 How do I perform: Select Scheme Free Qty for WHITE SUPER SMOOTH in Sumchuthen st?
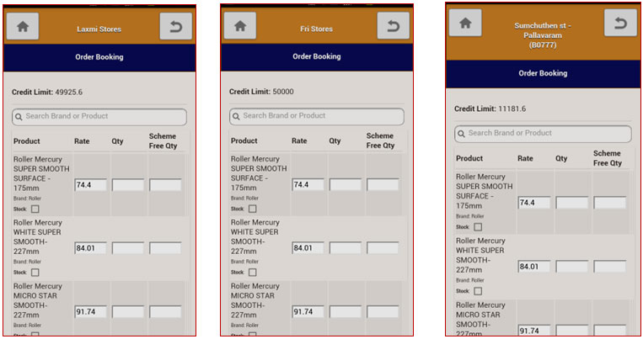[610, 267]
